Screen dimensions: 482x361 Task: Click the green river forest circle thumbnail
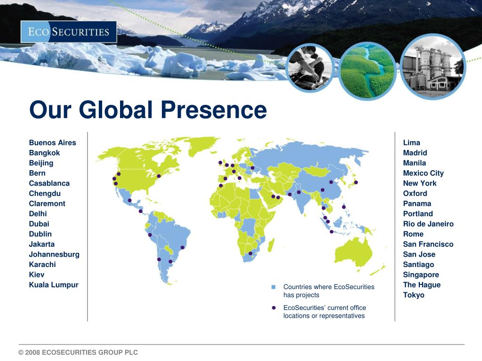click(x=367, y=71)
